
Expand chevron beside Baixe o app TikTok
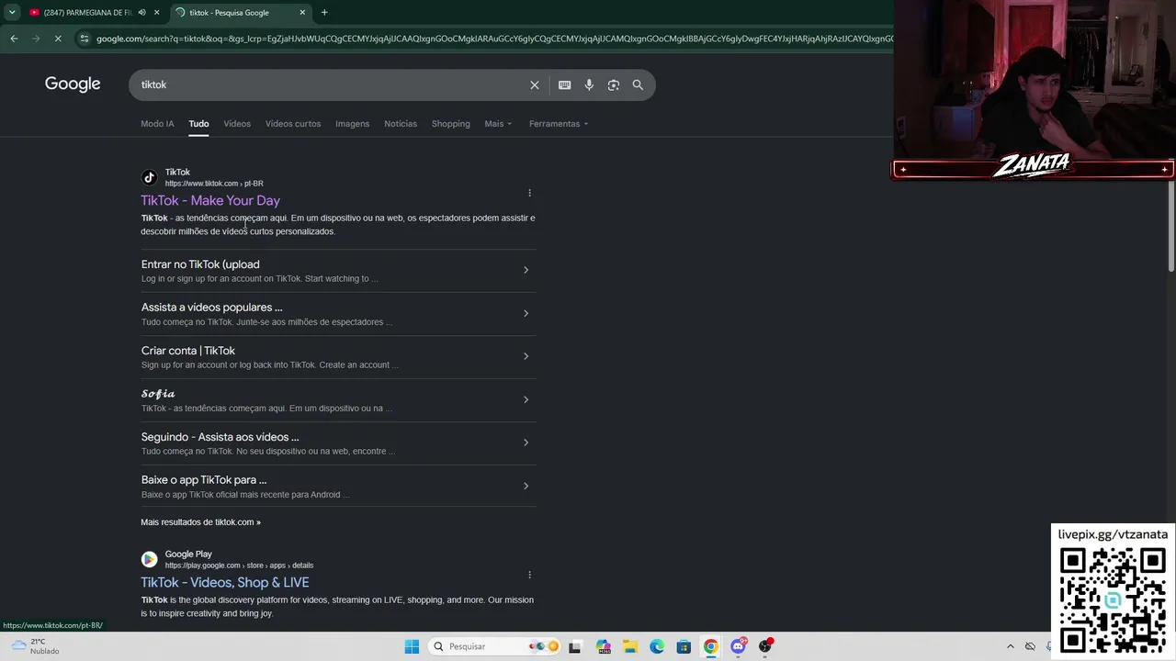click(526, 486)
